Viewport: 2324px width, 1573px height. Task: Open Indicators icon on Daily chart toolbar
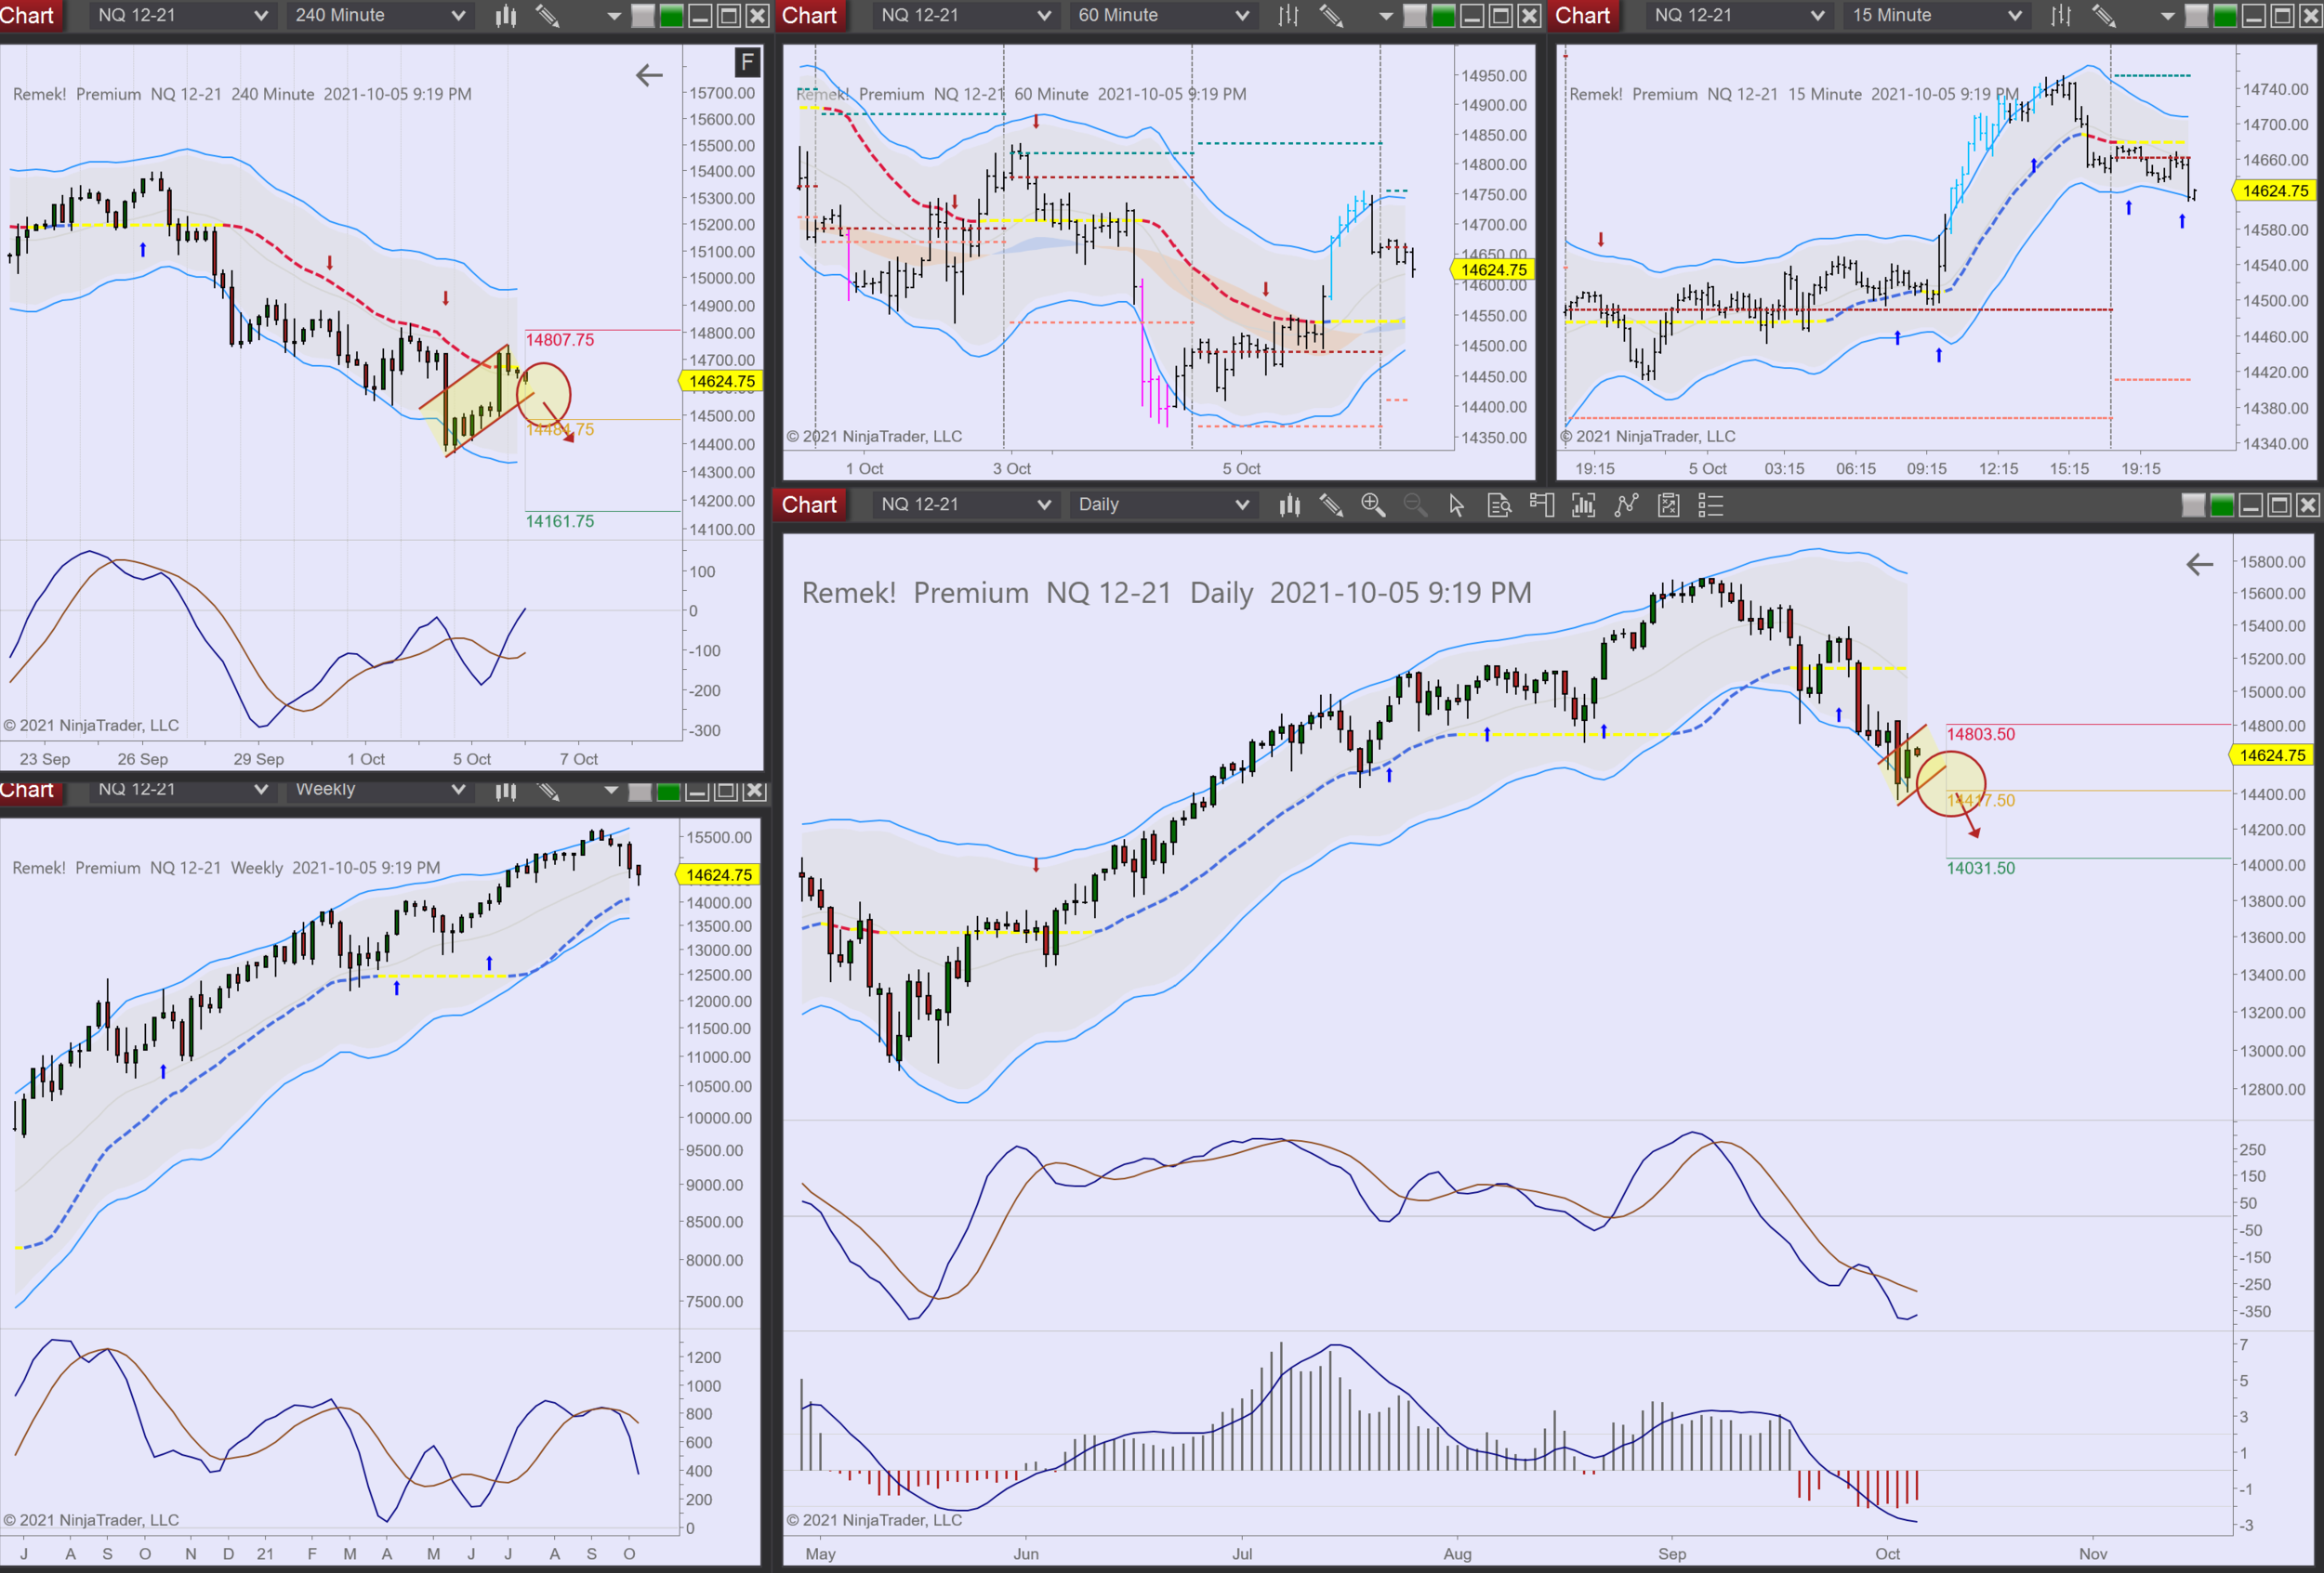1583,505
